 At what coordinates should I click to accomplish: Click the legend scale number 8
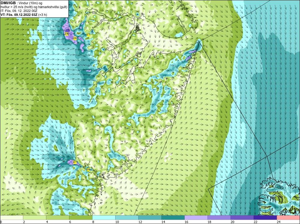click(93, 222)
